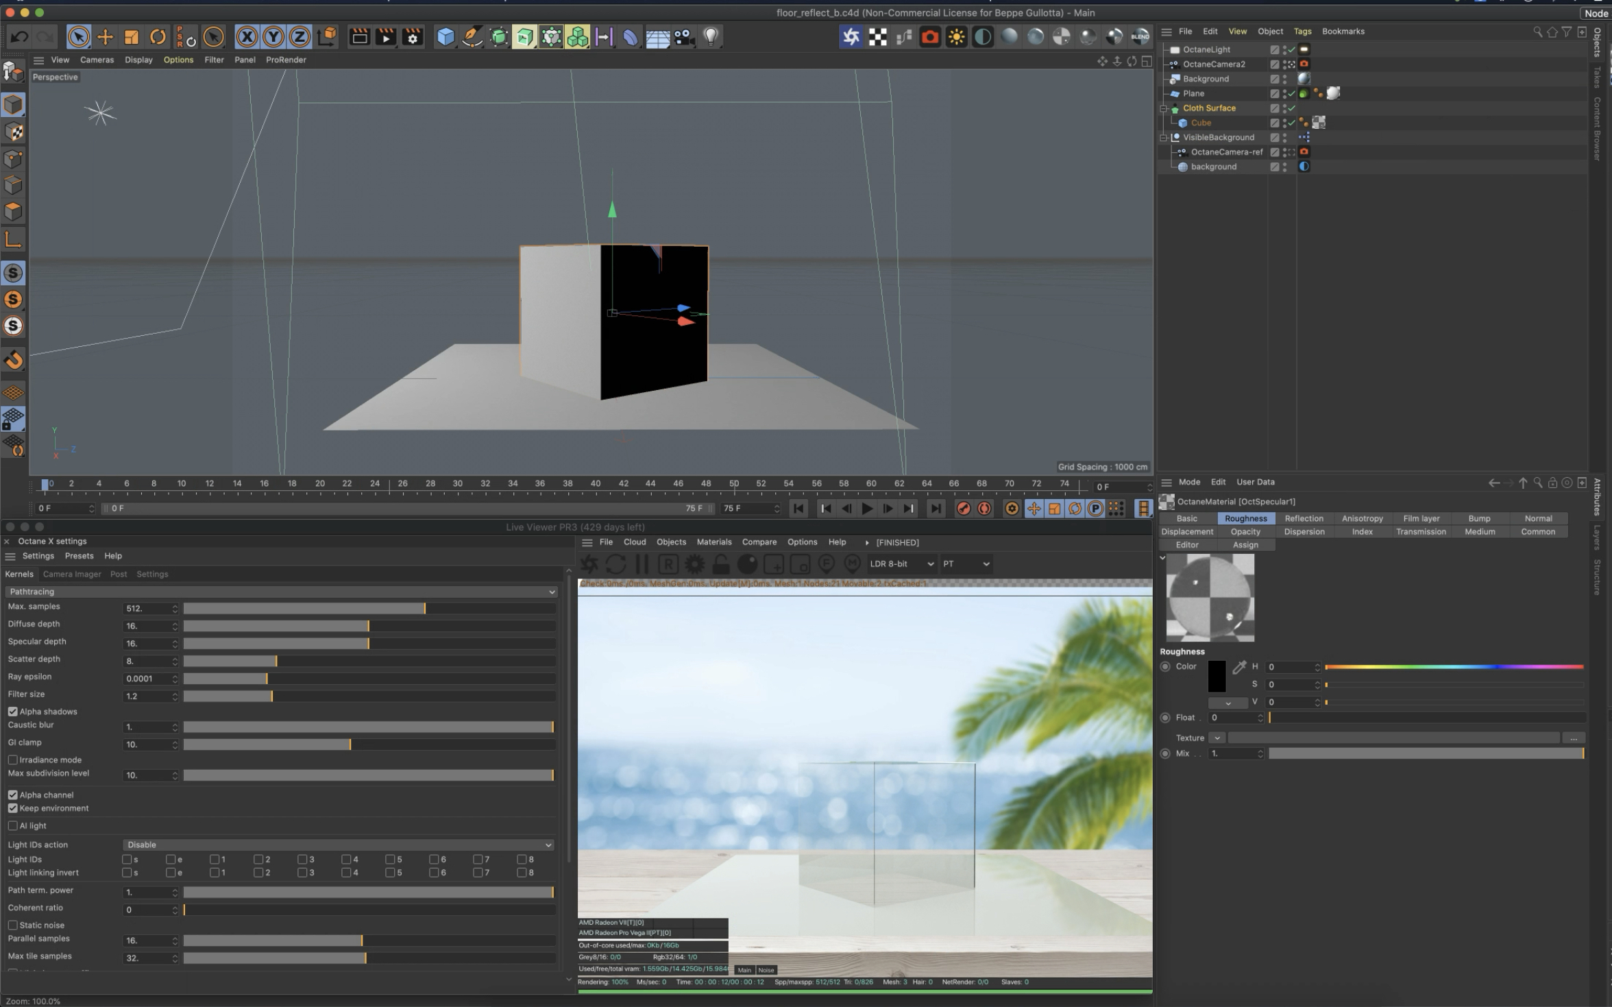1612x1007 pixels.
Task: Click Live Viewer render lock icon
Action: (720, 564)
